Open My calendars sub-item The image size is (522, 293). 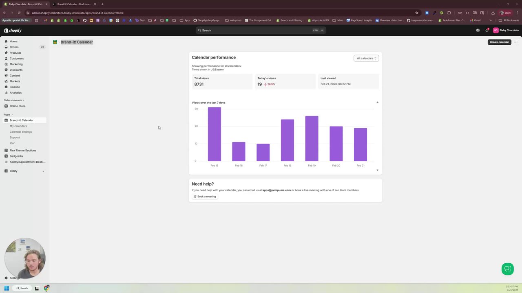(18, 126)
